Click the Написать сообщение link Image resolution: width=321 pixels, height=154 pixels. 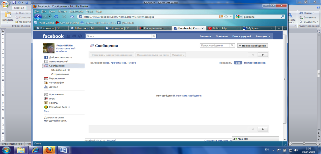point(189,96)
